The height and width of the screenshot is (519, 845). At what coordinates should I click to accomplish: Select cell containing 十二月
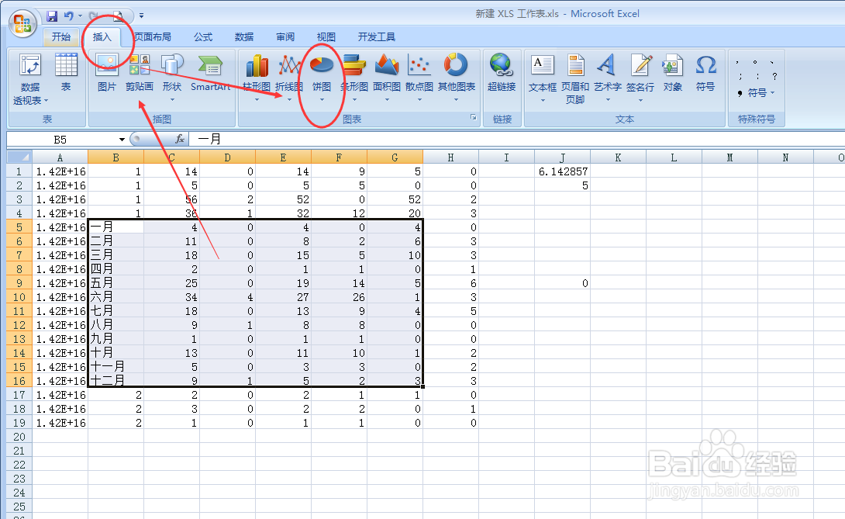(116, 381)
